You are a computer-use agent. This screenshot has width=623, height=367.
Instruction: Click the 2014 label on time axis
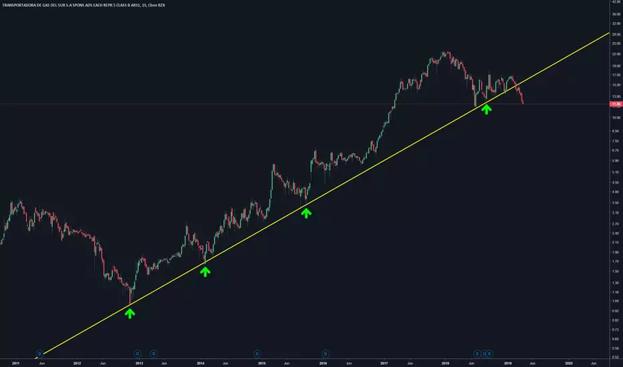201,363
